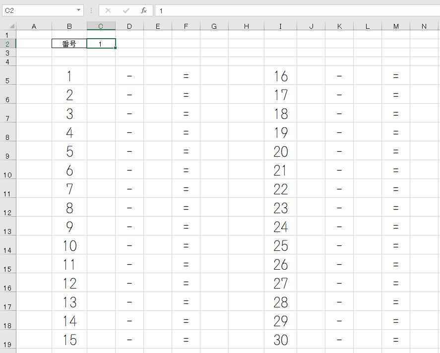This screenshot has width=440, height=353.
Task: Click the cell showing number 8
Action: (x=69, y=208)
